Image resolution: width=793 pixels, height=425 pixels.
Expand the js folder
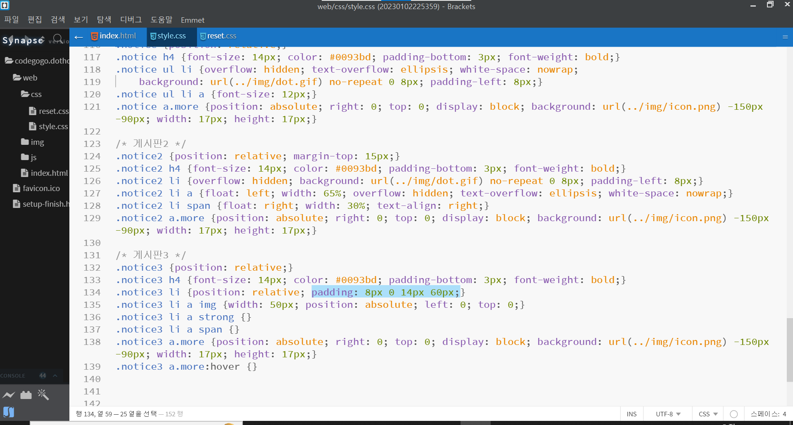coord(28,157)
